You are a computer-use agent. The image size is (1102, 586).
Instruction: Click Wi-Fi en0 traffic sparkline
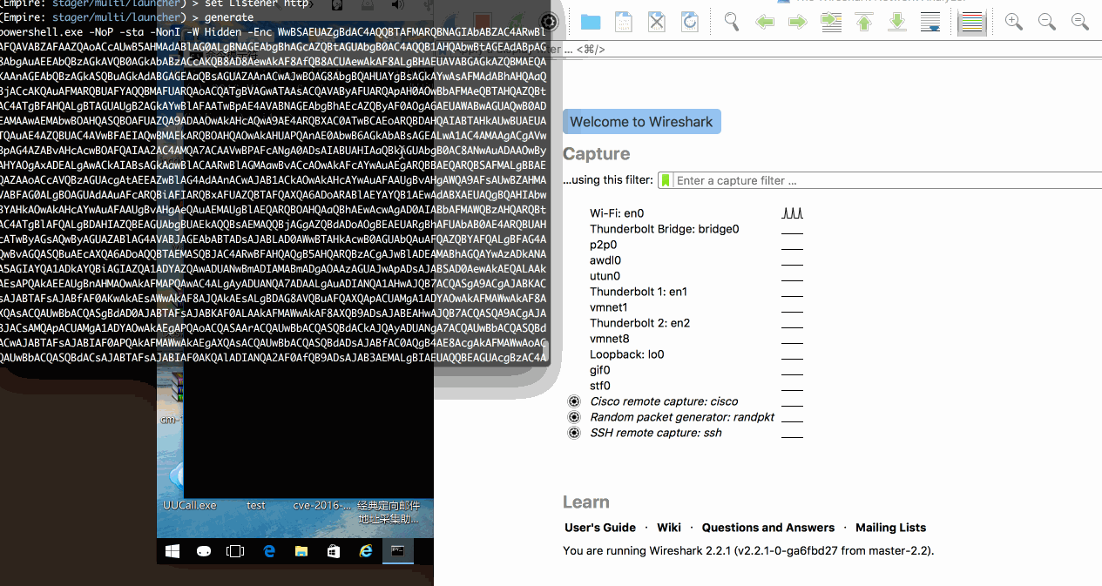pyautogui.click(x=792, y=212)
